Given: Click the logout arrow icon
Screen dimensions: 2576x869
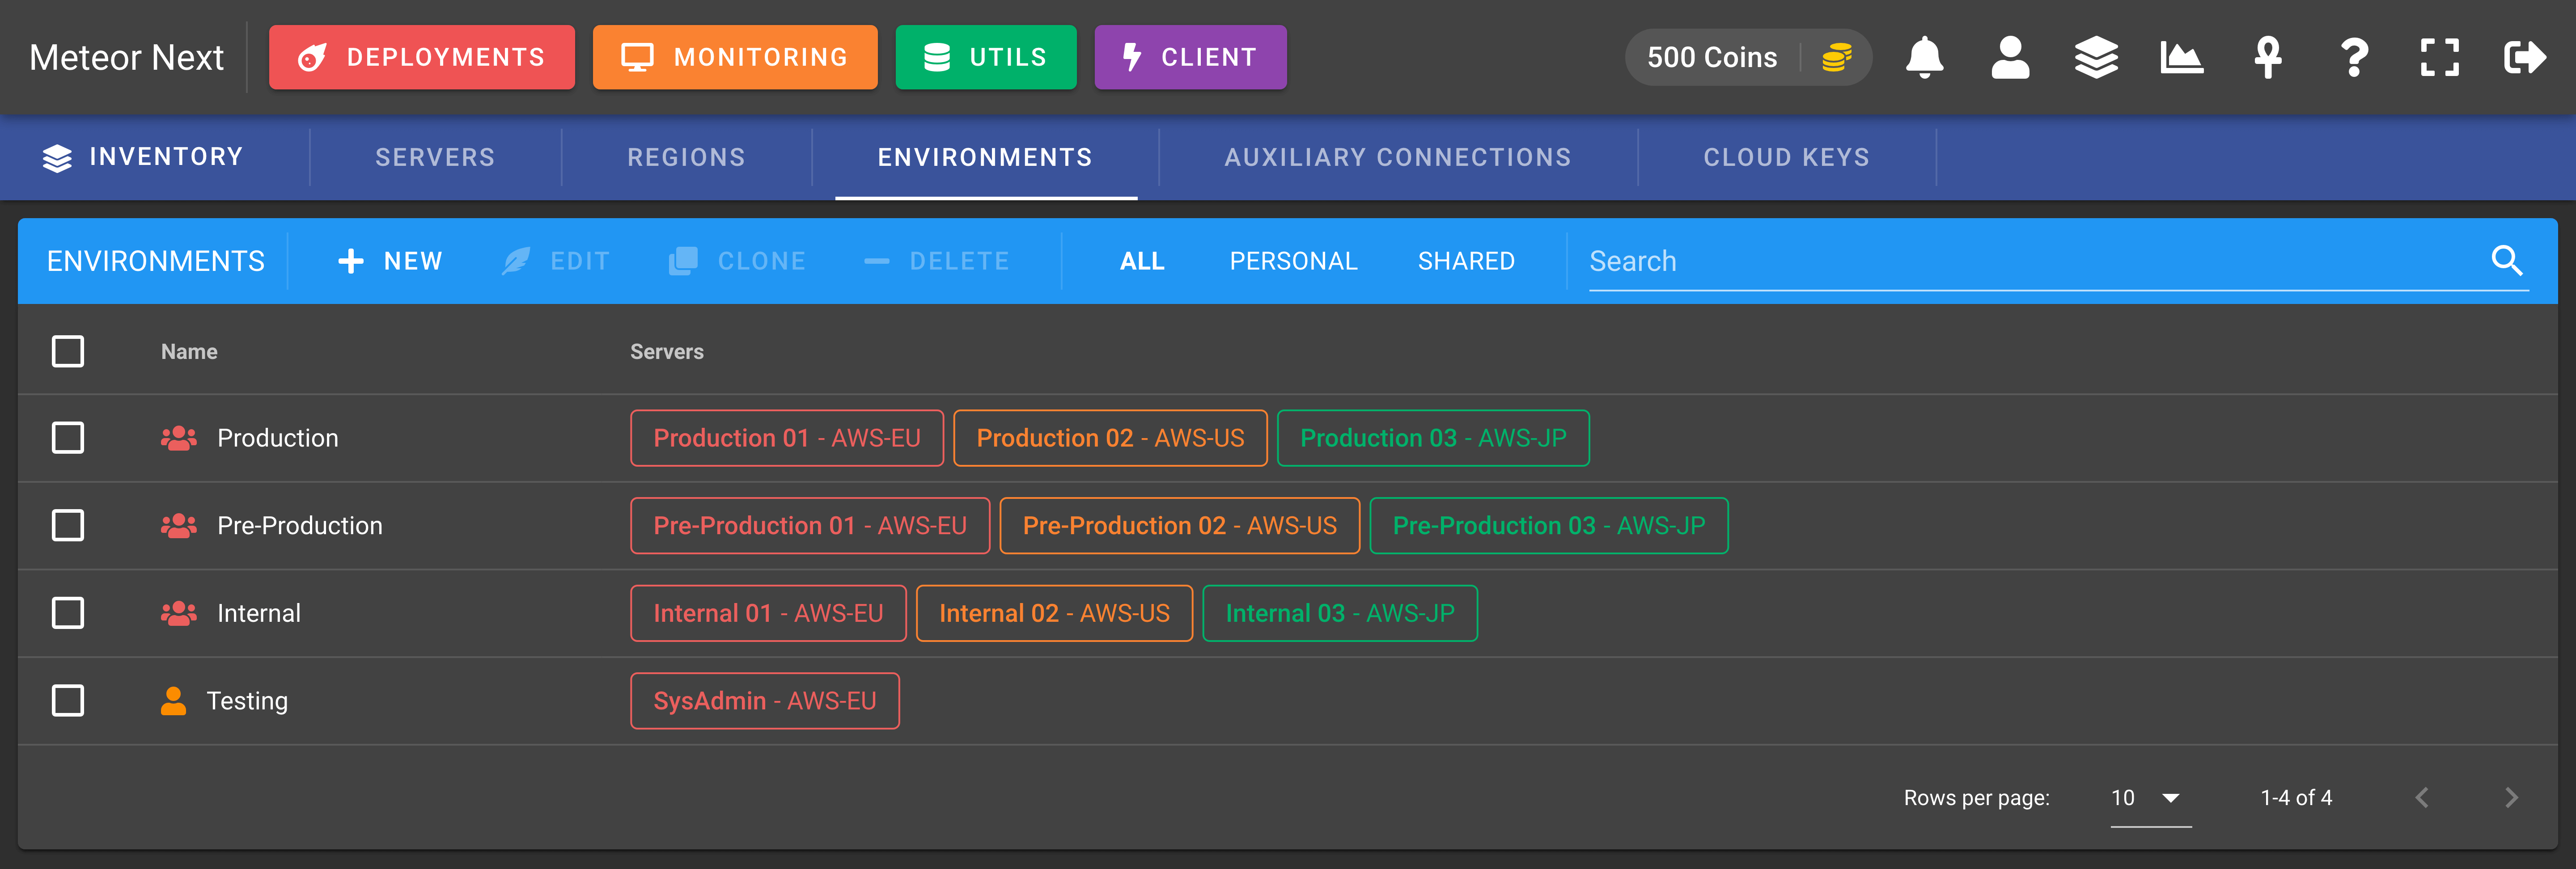Looking at the screenshot, I should click(x=2525, y=57).
